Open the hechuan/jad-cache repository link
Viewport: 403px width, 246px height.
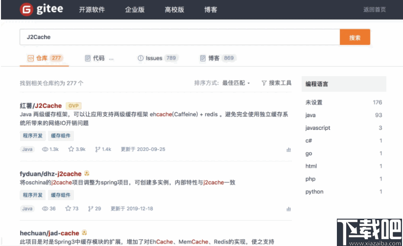49,233
